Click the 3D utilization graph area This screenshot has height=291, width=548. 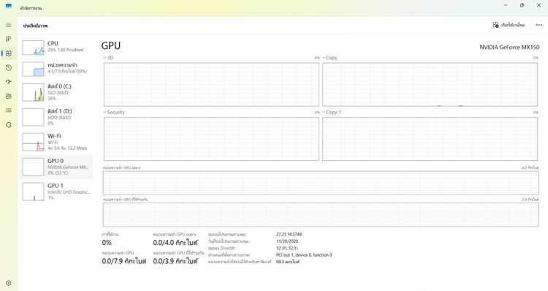[211, 84]
